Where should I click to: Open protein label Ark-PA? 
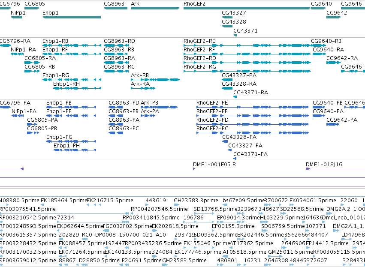tap(150, 111)
